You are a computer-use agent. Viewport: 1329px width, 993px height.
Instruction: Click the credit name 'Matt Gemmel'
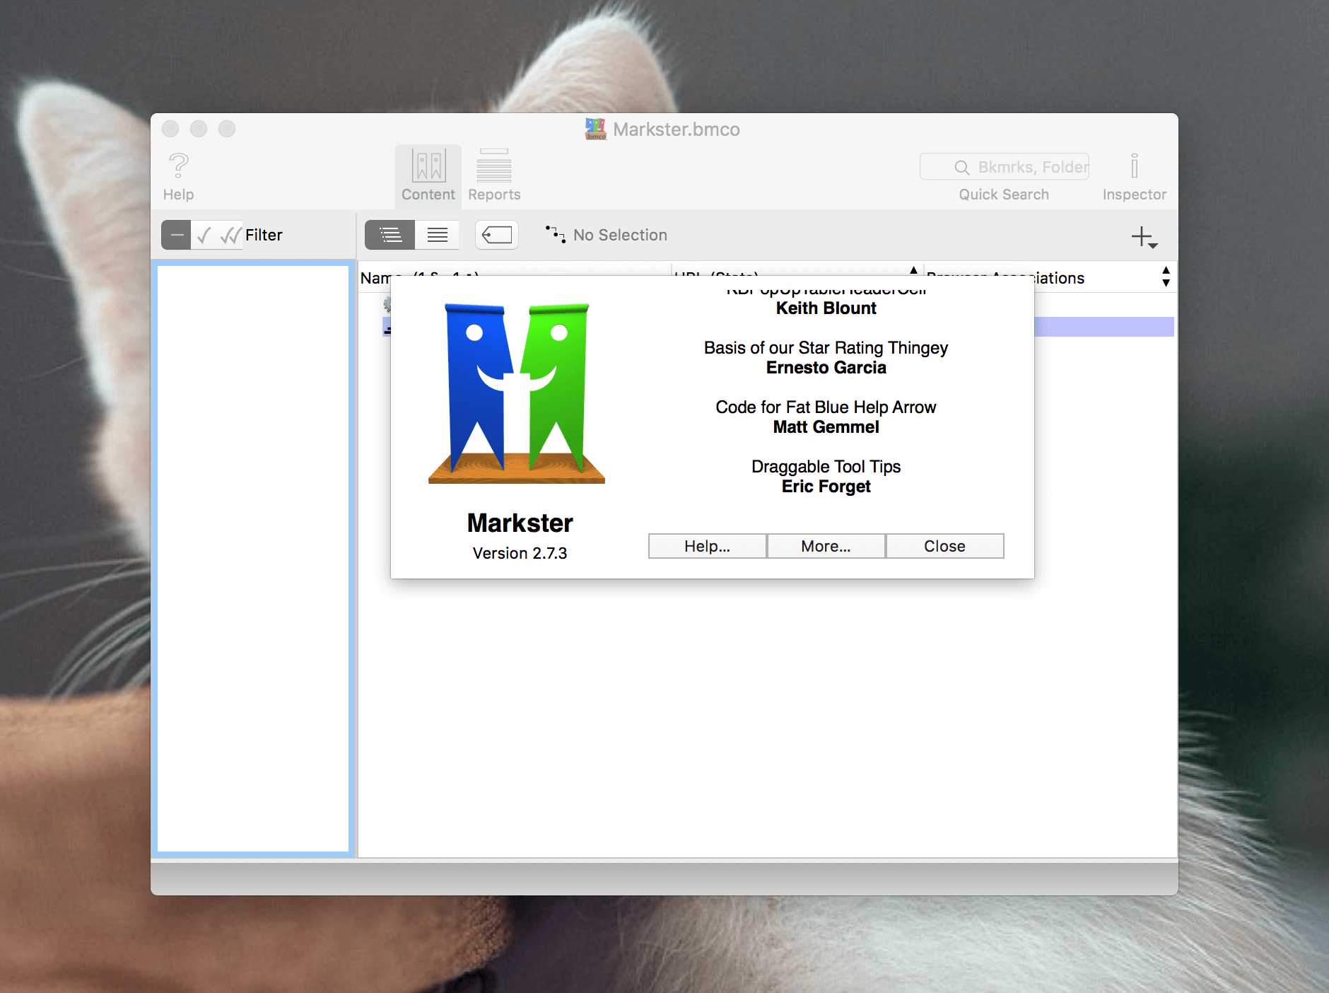pos(826,427)
